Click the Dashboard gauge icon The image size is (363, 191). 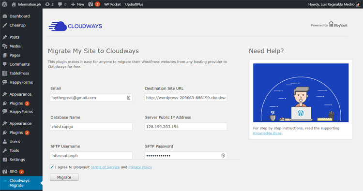5,16
